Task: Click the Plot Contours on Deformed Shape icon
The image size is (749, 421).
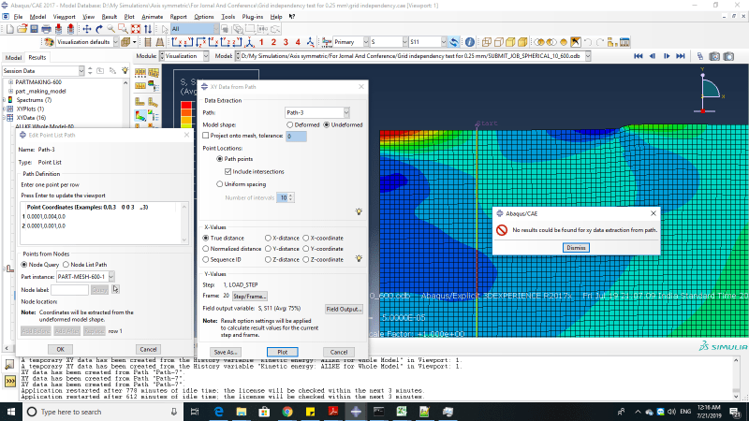Action: pos(140,115)
